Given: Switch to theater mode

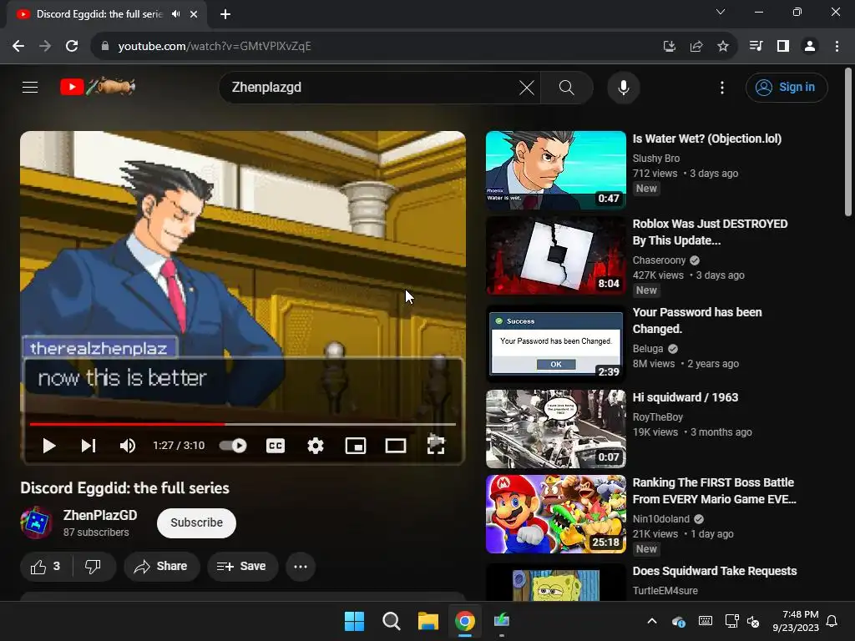Looking at the screenshot, I should tap(395, 446).
